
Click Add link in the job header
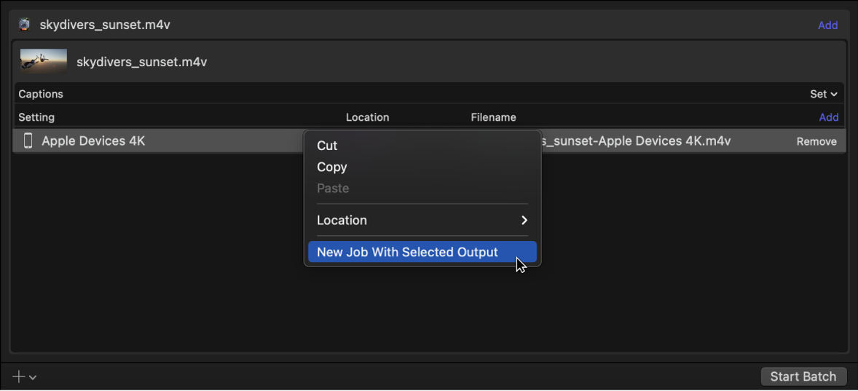827,25
